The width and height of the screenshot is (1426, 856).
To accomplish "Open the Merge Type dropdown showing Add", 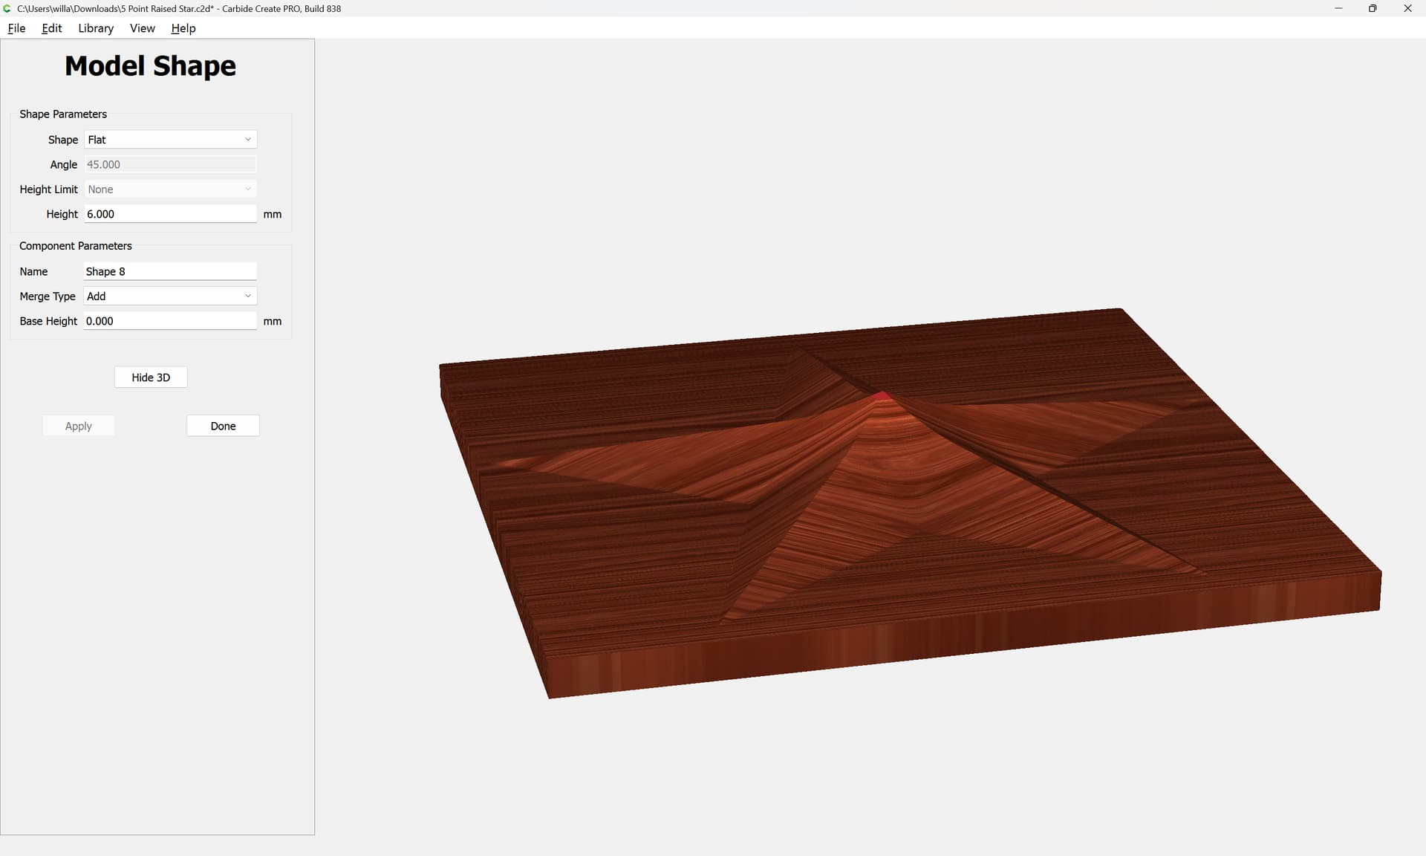I will pyautogui.click(x=170, y=296).
